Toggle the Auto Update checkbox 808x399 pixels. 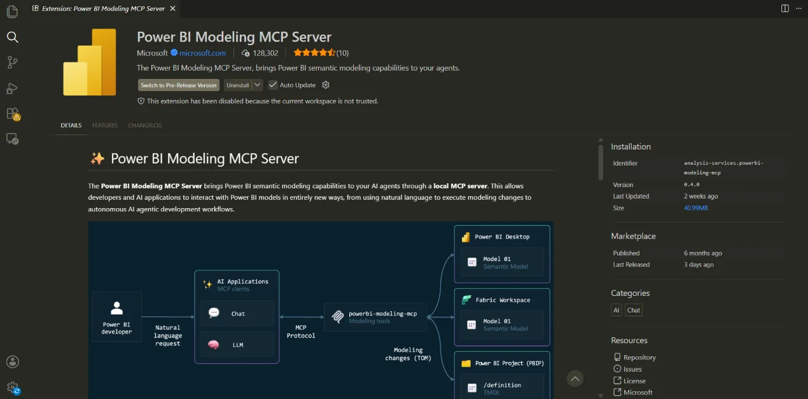(273, 85)
